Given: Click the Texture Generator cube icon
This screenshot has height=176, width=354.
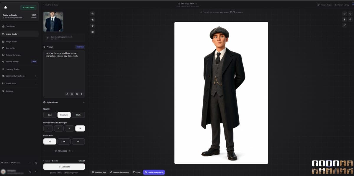Looking at the screenshot, I should (x=3, y=55).
